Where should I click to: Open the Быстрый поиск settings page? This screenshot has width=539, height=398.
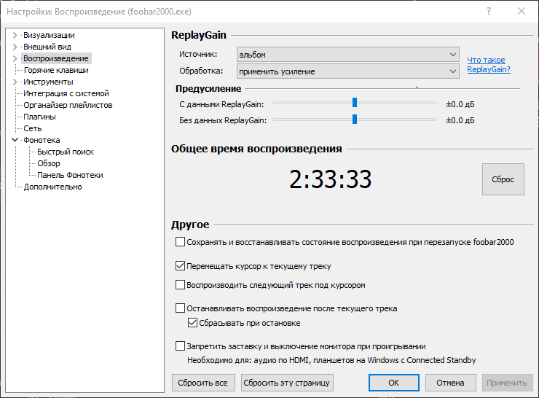(66, 152)
